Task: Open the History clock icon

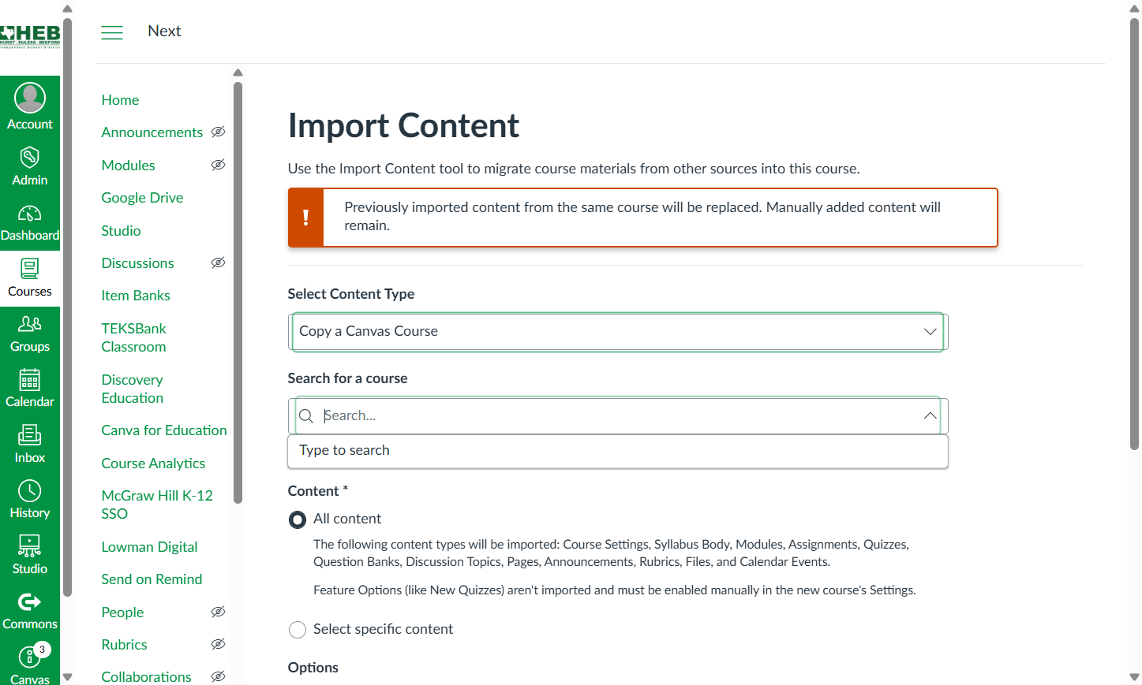Action: [x=30, y=491]
